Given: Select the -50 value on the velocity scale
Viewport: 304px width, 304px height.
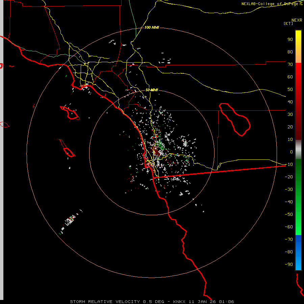Looking at the screenshot, I should coord(289,214).
